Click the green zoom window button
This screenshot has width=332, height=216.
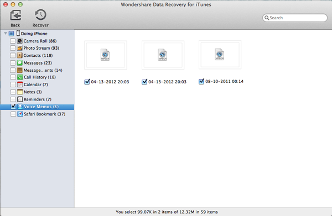pyautogui.click(x=20, y=4)
